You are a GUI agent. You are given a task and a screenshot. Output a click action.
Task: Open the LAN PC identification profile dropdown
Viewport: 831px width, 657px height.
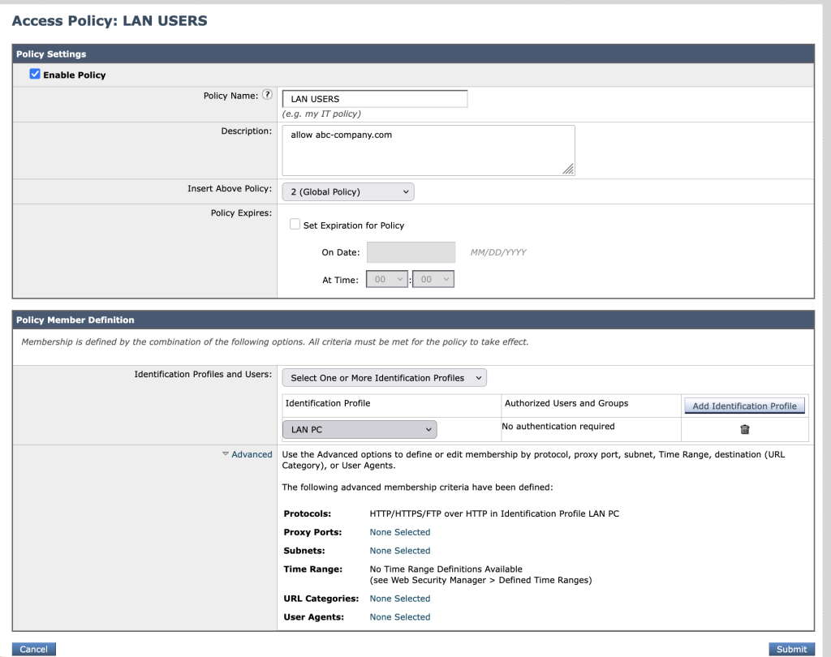(360, 430)
